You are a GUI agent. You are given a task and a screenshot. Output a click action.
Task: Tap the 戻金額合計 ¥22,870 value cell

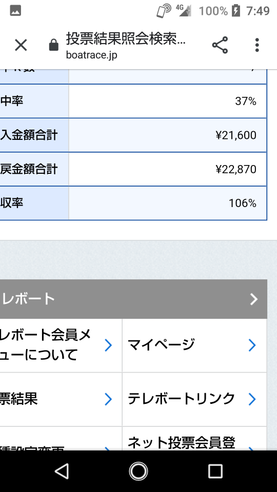click(x=168, y=169)
